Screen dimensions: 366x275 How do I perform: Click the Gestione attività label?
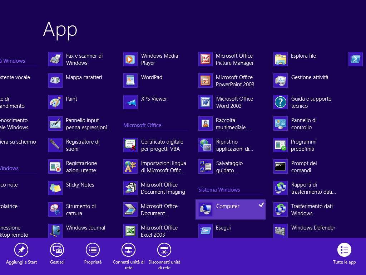pyautogui.click(x=310, y=77)
